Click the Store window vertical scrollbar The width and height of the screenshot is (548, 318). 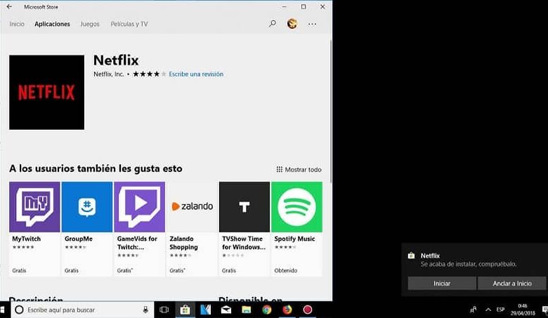pos(331,112)
